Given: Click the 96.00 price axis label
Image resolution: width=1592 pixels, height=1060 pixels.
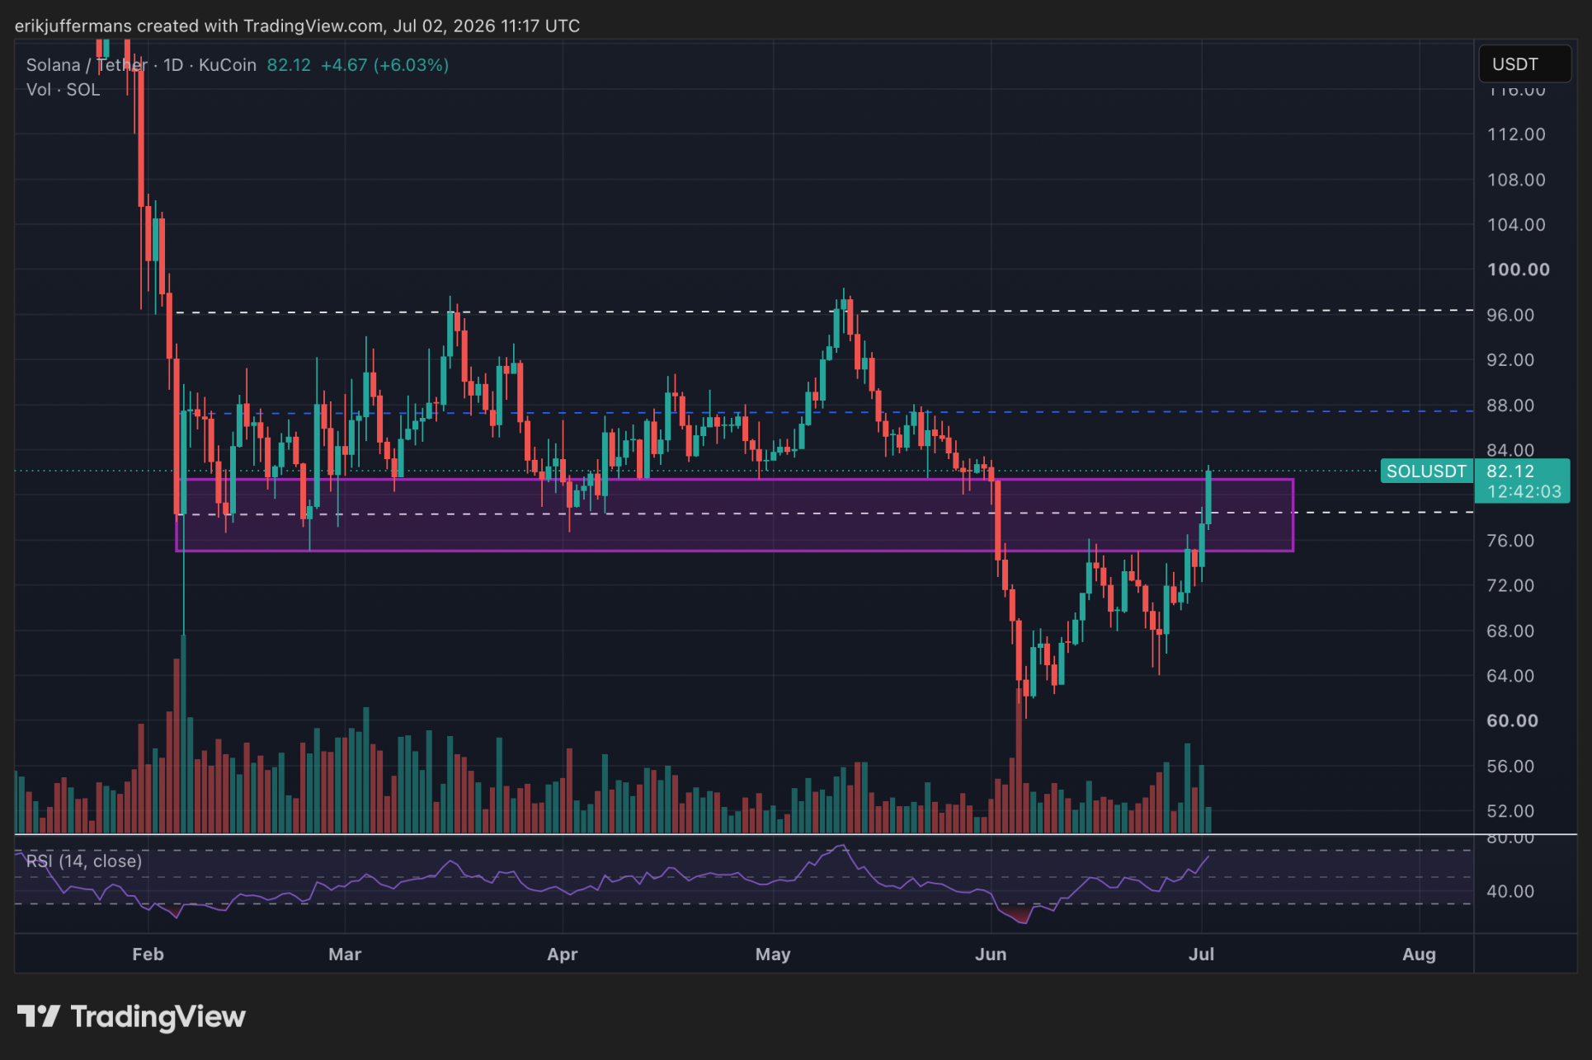Looking at the screenshot, I should point(1510,315).
